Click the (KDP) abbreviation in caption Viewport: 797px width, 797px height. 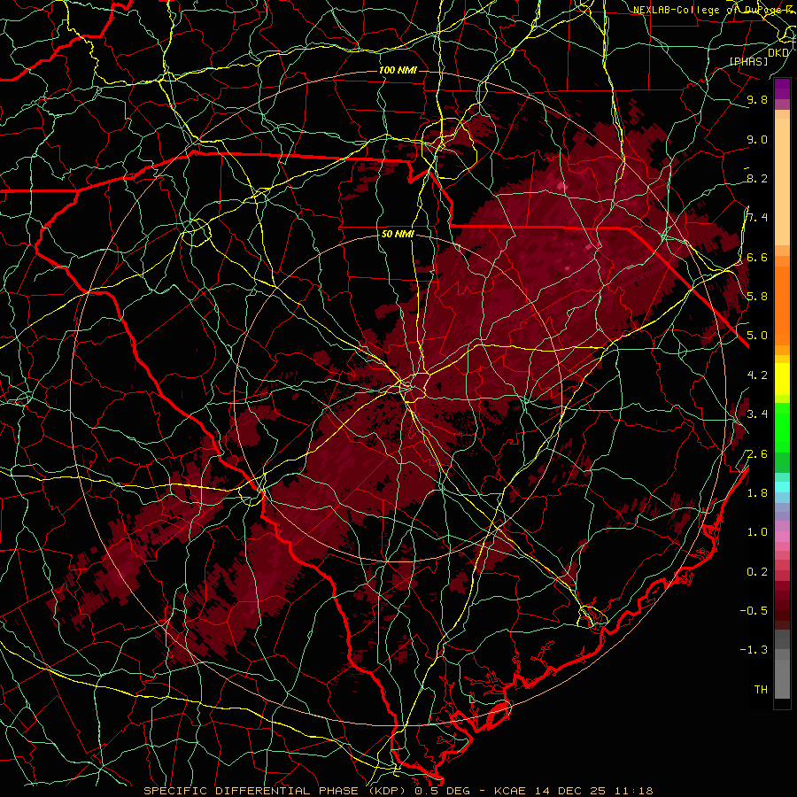[x=386, y=791]
